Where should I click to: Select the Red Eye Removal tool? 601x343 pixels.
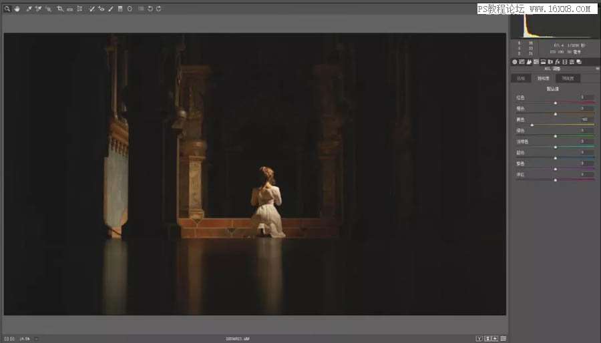coord(102,9)
